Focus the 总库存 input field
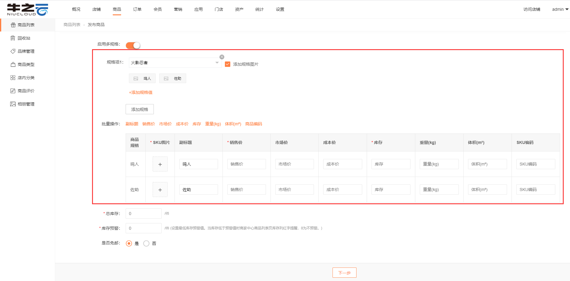Image resolution: width=570 pixels, height=281 pixels. (x=144, y=214)
